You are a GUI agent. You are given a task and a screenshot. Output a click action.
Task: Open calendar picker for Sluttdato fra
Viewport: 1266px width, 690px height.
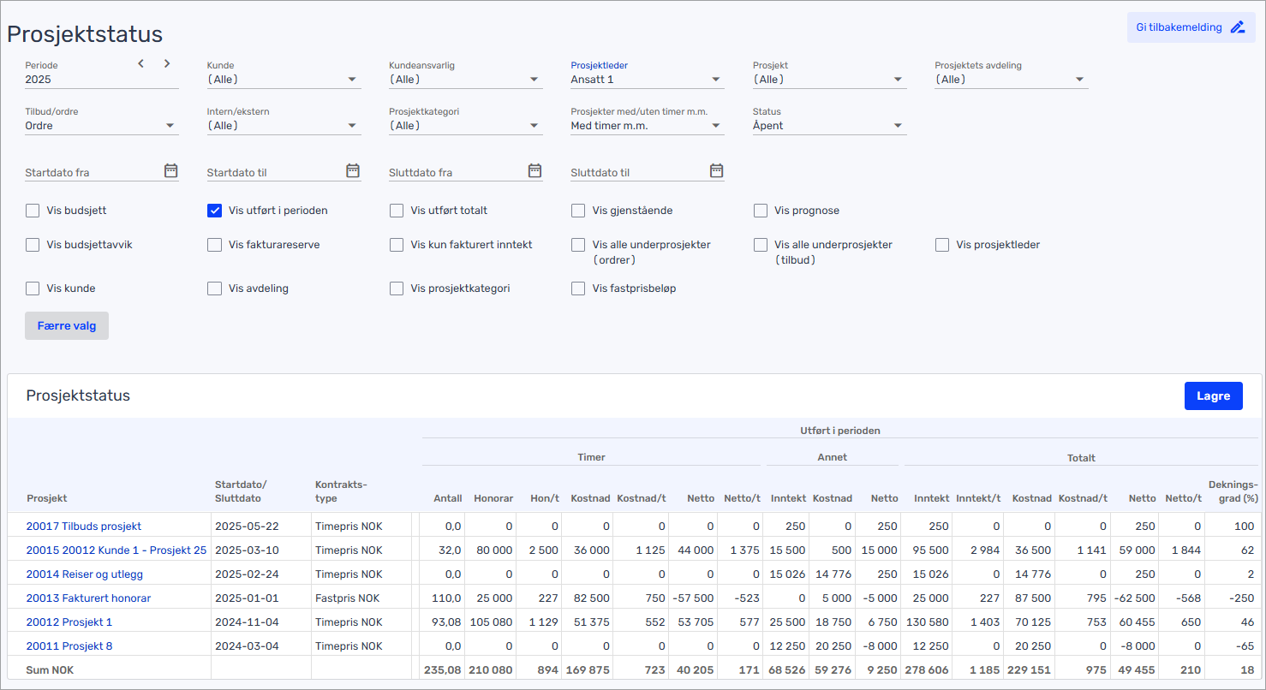tap(534, 170)
